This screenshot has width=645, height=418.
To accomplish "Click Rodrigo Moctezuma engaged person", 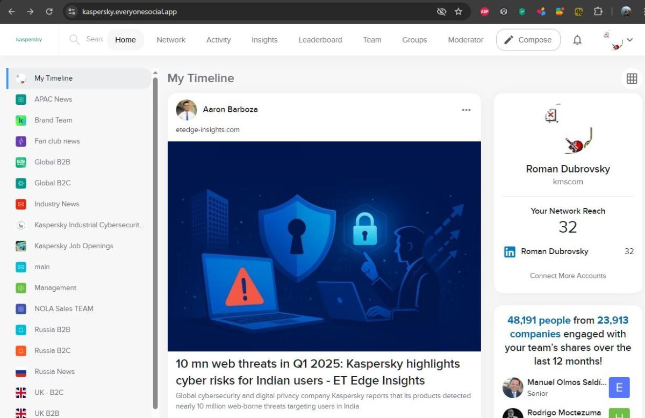I will click(565, 413).
